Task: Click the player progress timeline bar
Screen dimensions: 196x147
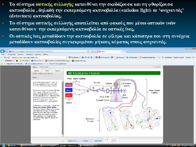Action: coord(84,141)
